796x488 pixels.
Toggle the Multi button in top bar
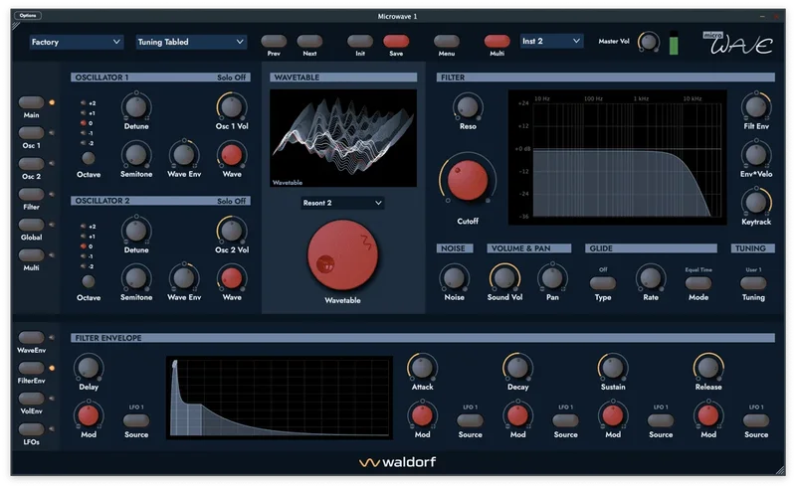point(497,41)
